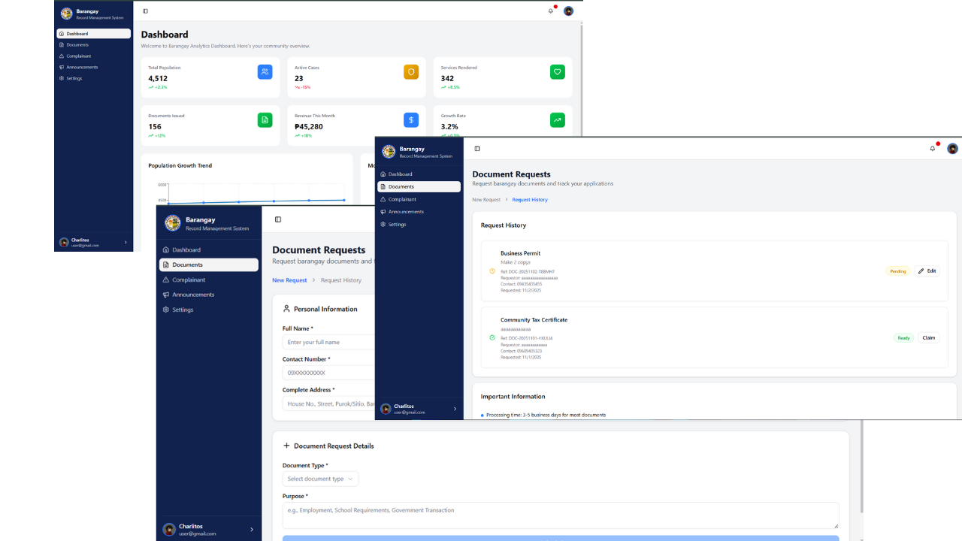Viewport: 962px width, 541px height.
Task: Click the Revenue This Month dollar icon
Action: tap(410, 119)
